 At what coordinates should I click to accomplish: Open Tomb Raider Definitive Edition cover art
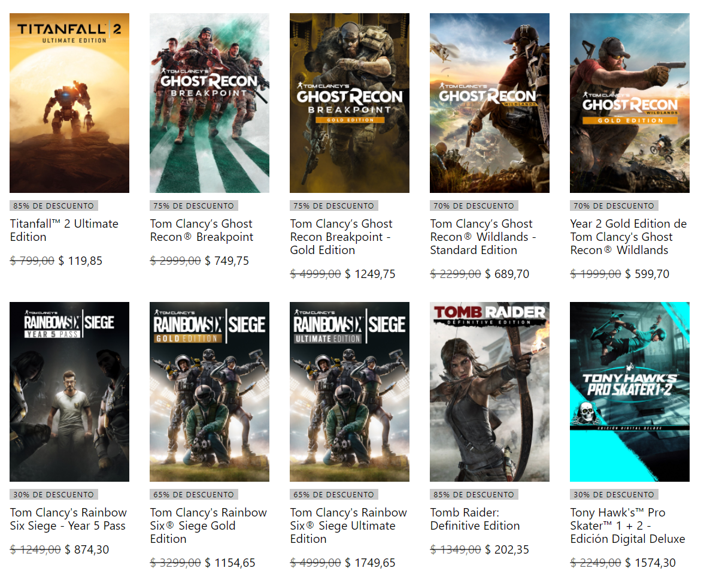[490, 392]
